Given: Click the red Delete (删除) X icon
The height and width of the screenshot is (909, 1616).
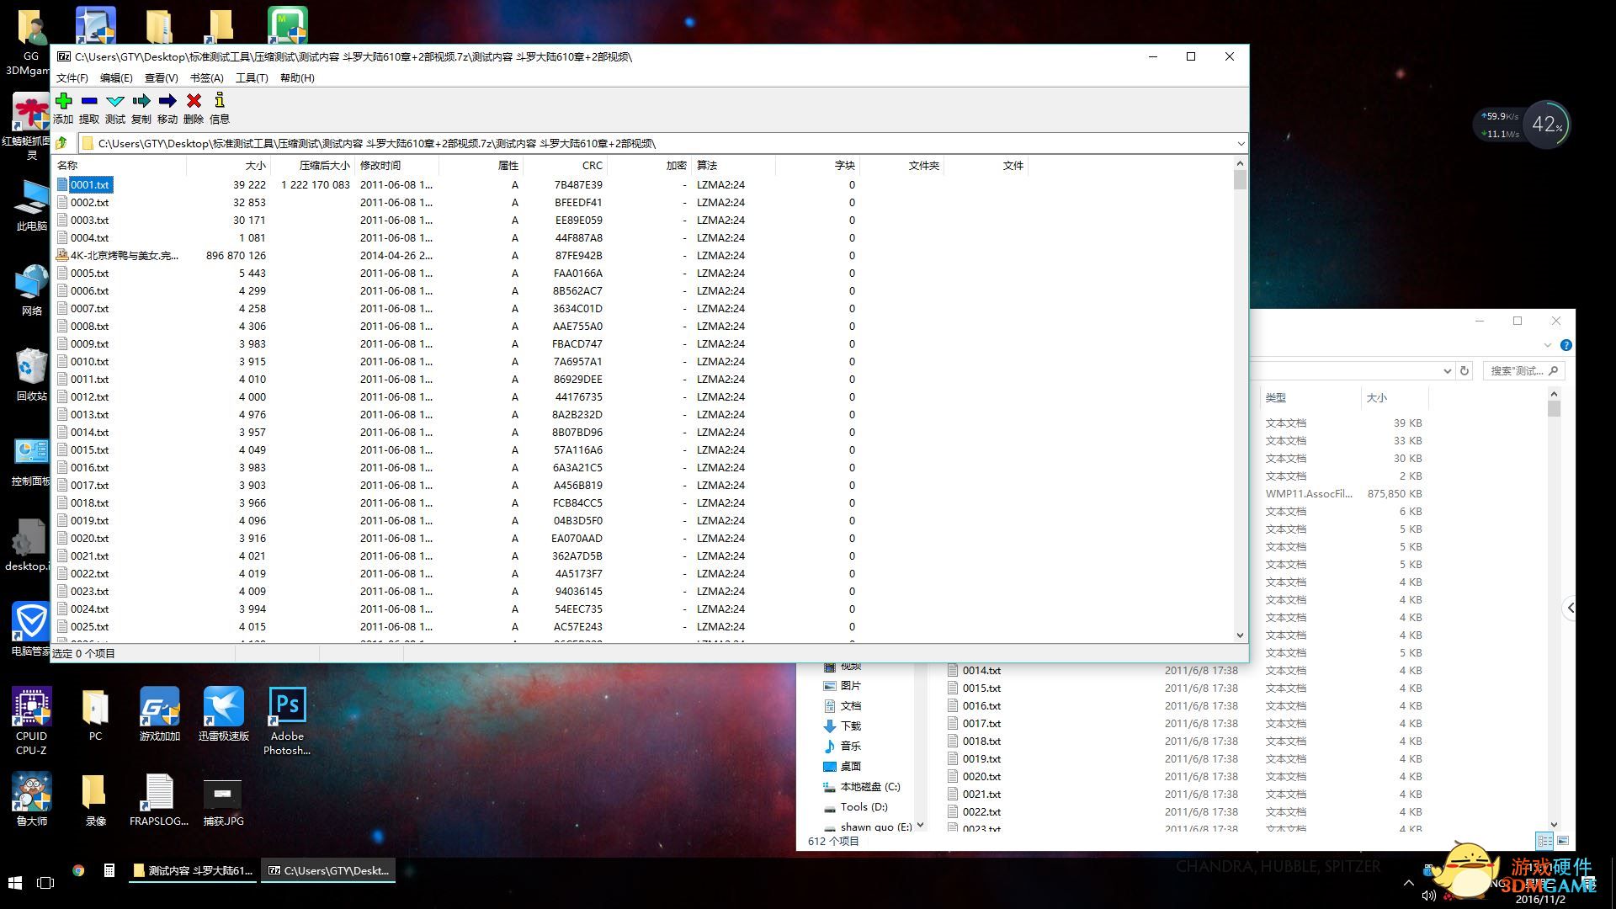Looking at the screenshot, I should click(194, 101).
